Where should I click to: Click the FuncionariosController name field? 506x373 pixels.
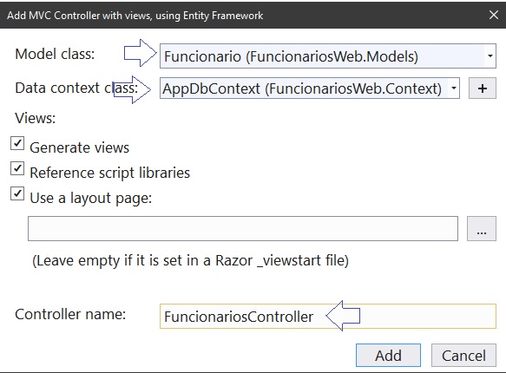[x=328, y=317]
